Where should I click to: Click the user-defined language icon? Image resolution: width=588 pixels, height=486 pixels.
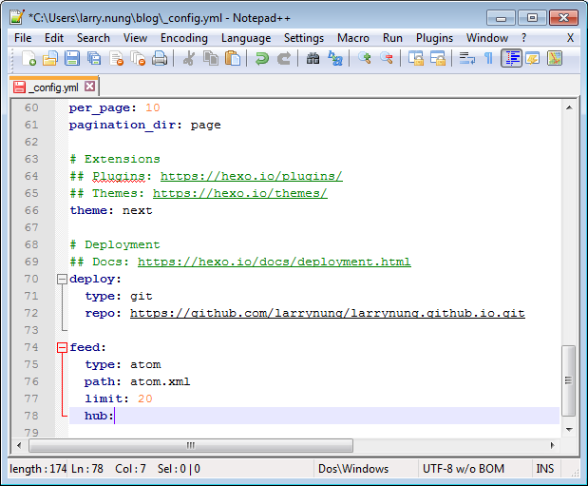point(533,59)
